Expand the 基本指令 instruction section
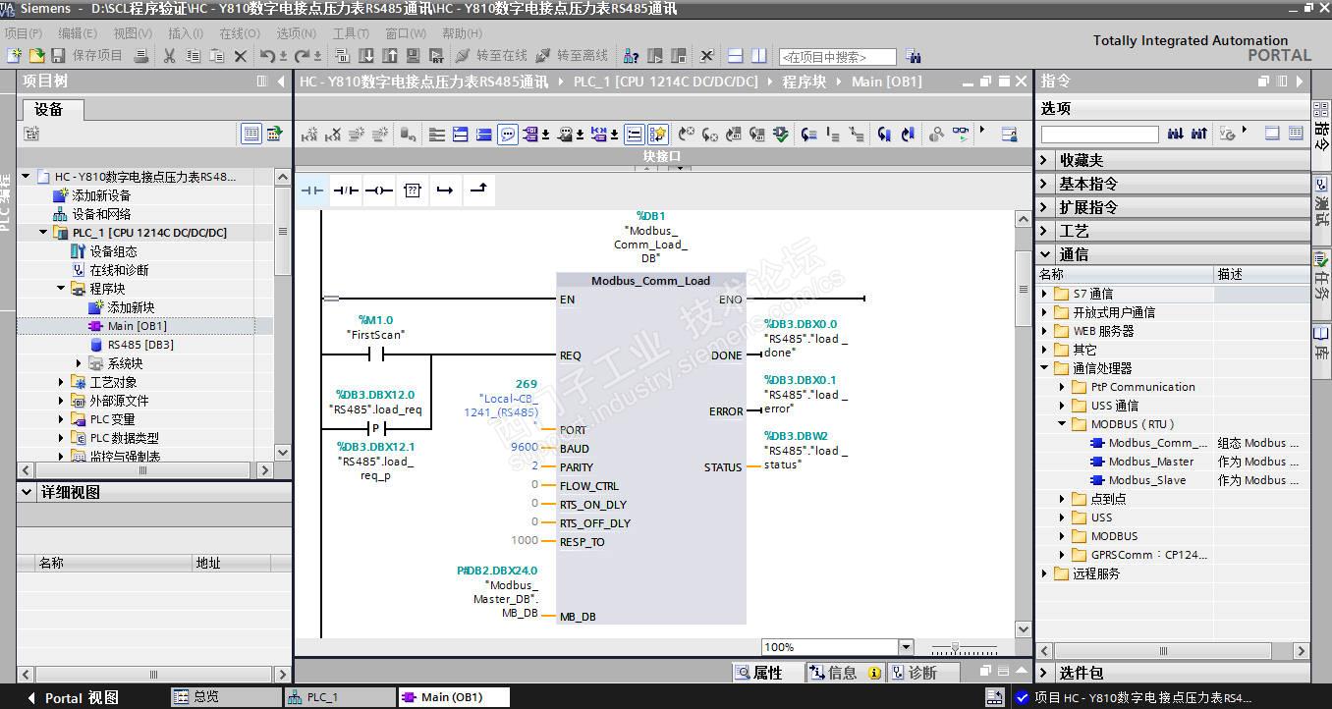The image size is (1332, 709). point(1045,184)
